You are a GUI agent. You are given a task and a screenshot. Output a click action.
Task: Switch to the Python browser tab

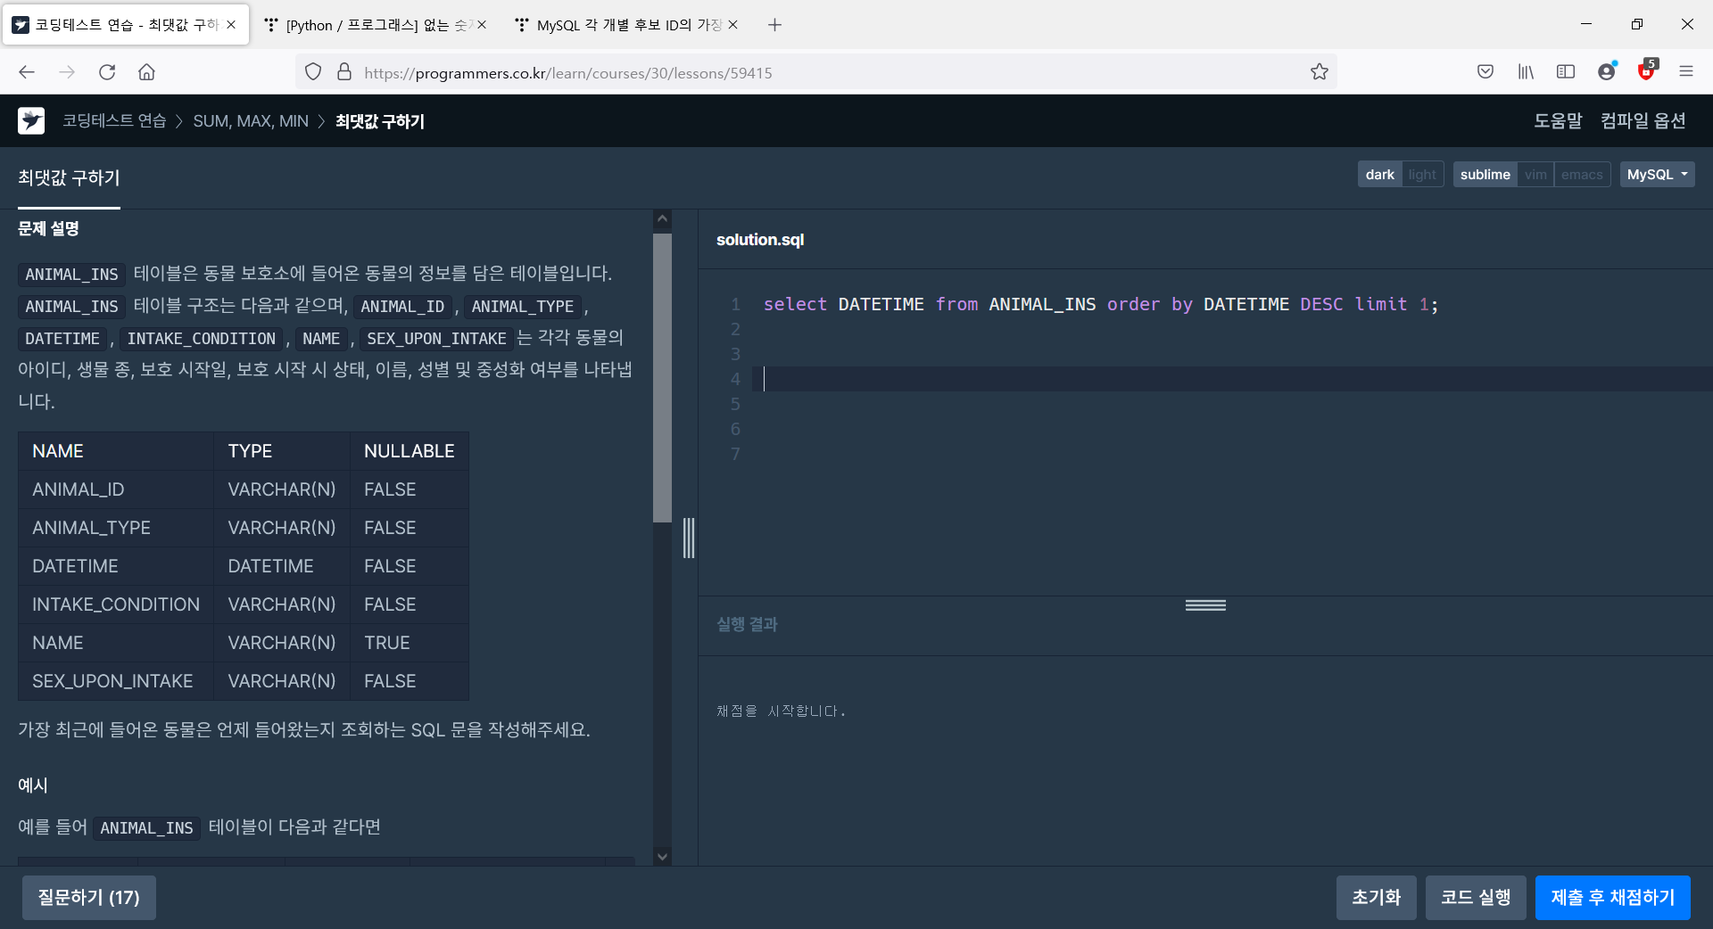[x=375, y=24]
